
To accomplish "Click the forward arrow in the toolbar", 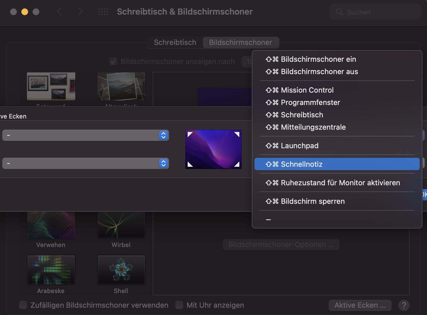I will (80, 12).
